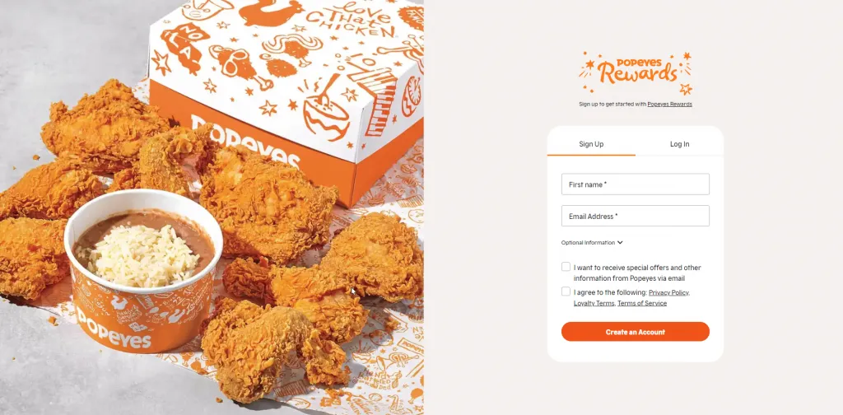The width and height of the screenshot is (843, 415).
Task: Click the red beans and rice cup
Action: [142, 268]
